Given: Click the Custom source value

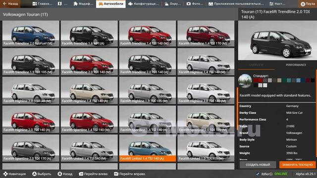Looking at the screenshot, I should point(291,146).
